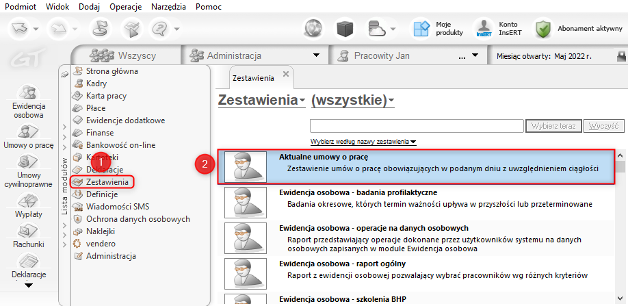Expand the cloud icon dropdown arrow

pos(393,29)
